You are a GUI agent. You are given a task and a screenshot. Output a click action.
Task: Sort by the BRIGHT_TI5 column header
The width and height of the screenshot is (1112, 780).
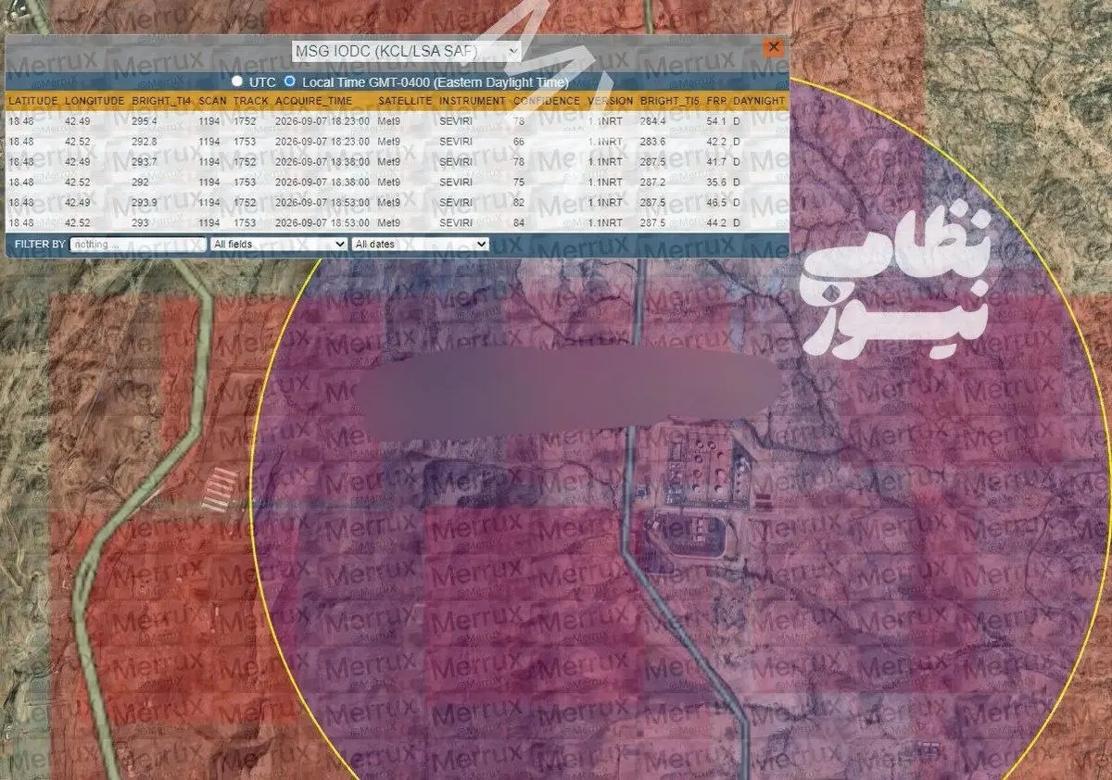[x=670, y=100]
